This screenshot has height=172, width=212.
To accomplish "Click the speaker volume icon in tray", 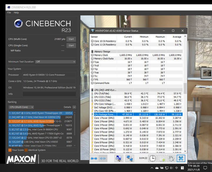I will (x=171, y=168).
